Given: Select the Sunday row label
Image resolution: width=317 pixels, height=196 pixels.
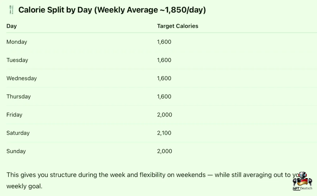Looking at the screenshot, I should pos(16,151).
